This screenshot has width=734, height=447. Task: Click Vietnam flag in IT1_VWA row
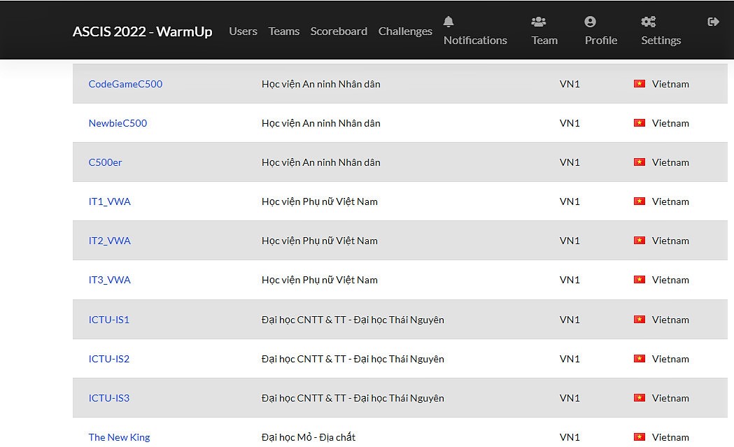[639, 201]
